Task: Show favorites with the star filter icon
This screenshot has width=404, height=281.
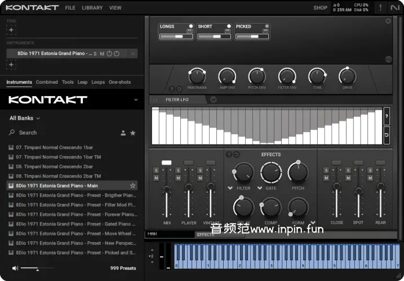Action: click(133, 133)
